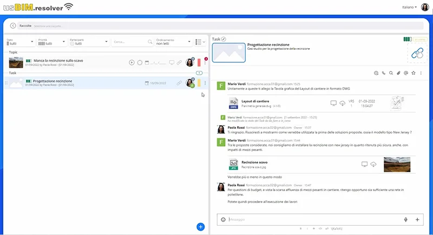Click the emoji icon in message box

223,219
